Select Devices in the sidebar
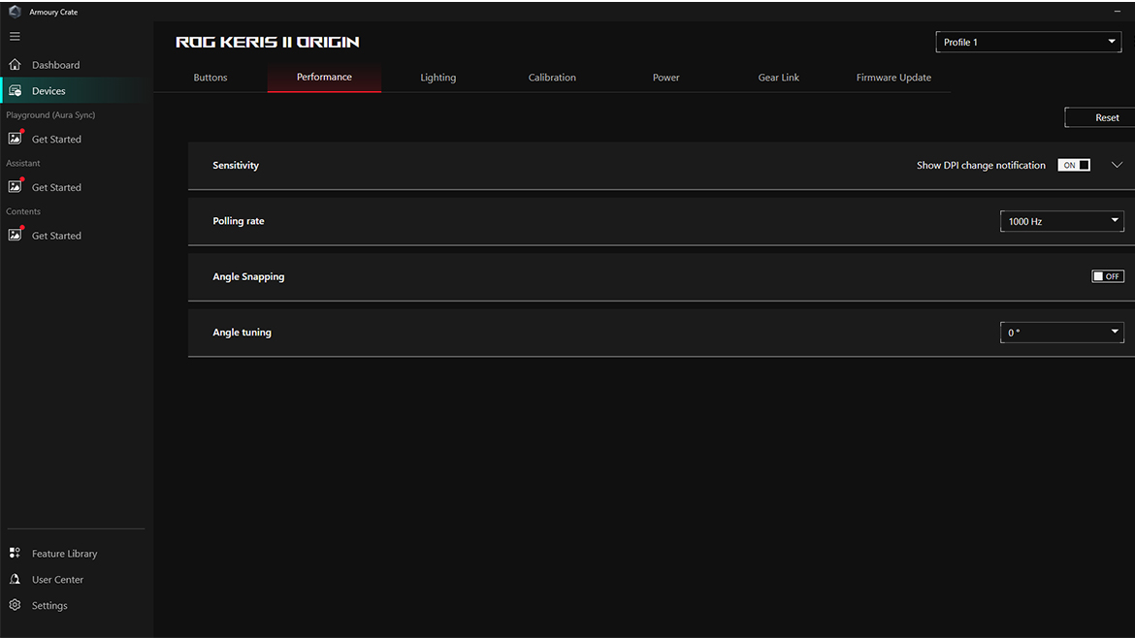 (x=49, y=91)
